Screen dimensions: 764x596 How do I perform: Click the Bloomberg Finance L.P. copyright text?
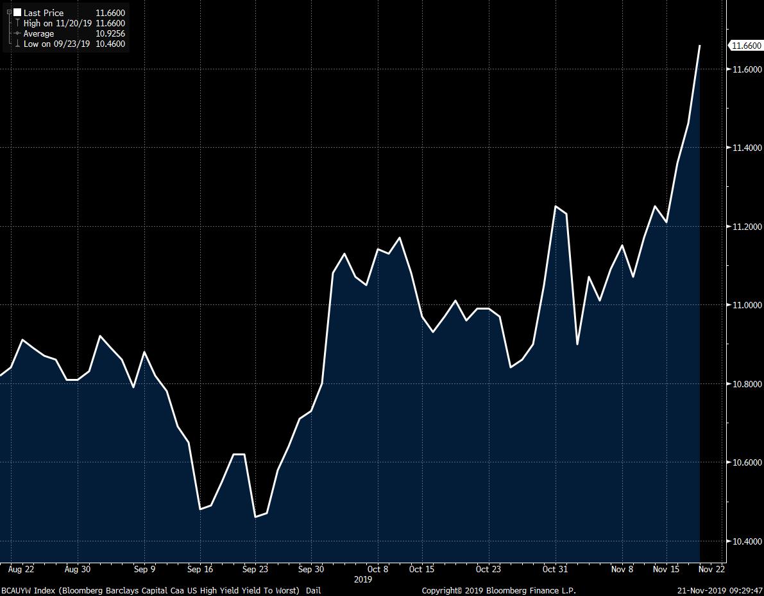tap(499, 591)
